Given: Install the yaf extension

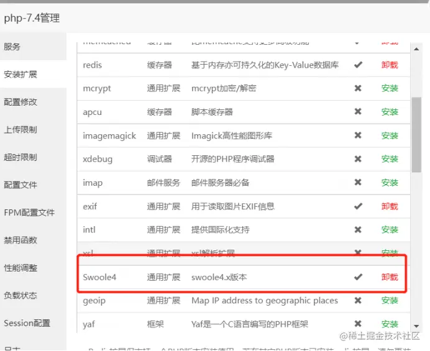Looking at the screenshot, I should (390, 324).
